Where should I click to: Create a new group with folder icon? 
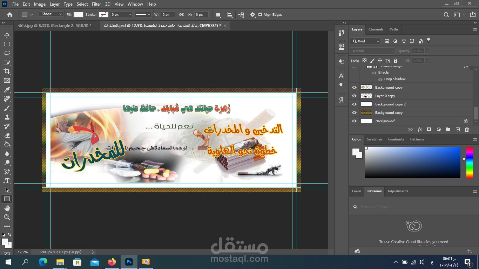pyautogui.click(x=448, y=130)
